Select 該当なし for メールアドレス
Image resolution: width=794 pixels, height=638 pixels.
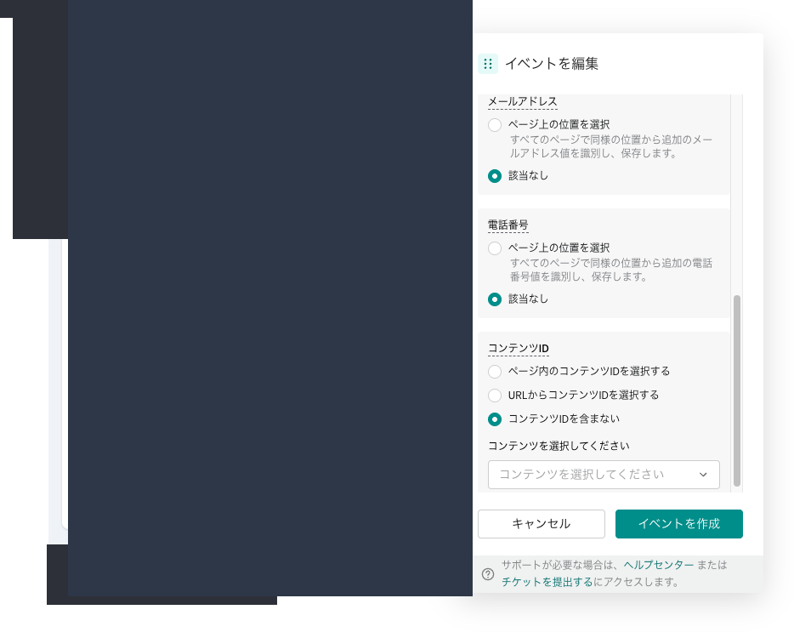pyautogui.click(x=495, y=176)
